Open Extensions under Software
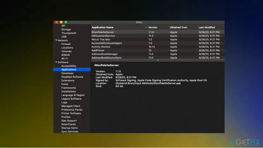The width and height of the screenshot is (263, 148). click(68, 80)
